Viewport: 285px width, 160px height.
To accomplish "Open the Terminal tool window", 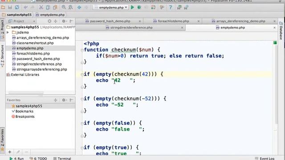I will pos(62,158).
